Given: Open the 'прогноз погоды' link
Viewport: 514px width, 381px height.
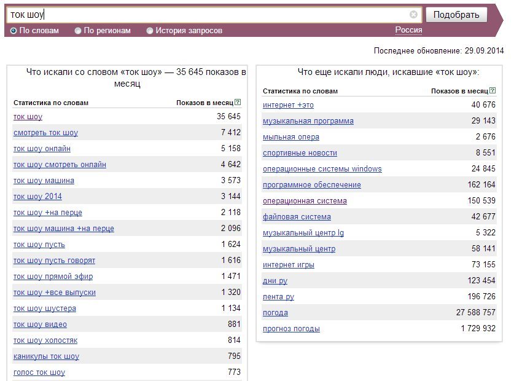Looking at the screenshot, I should pos(291,329).
